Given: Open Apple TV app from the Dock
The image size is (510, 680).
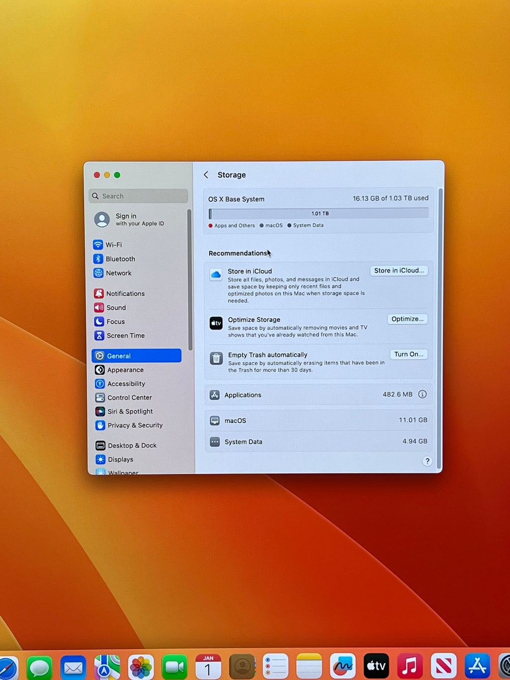Looking at the screenshot, I should tap(377, 667).
